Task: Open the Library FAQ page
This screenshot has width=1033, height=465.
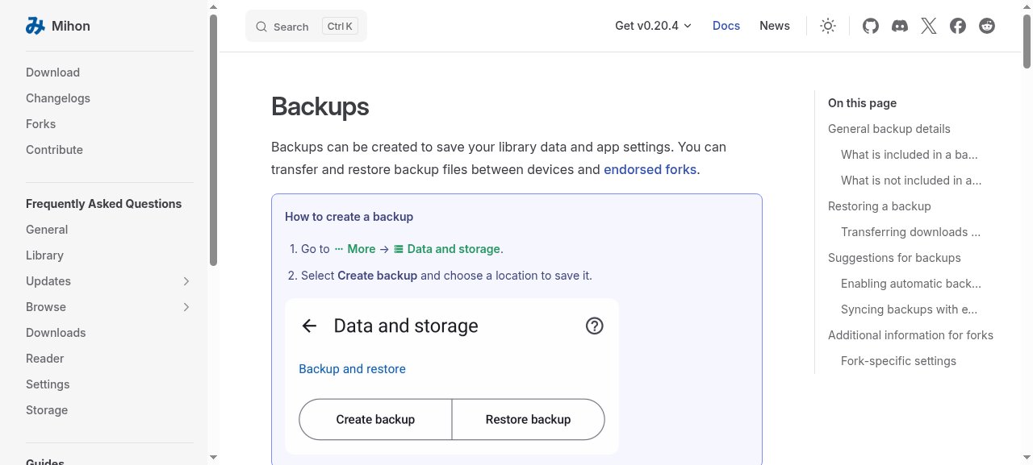Action: (44, 255)
